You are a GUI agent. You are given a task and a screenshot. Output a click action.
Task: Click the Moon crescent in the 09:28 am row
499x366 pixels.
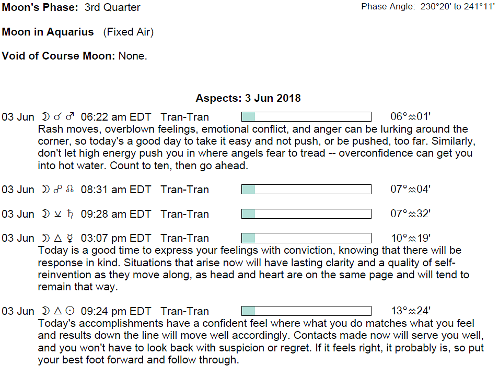coord(45,214)
